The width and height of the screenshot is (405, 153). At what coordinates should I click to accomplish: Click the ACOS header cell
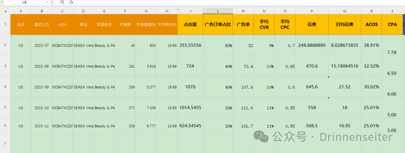[372, 25]
